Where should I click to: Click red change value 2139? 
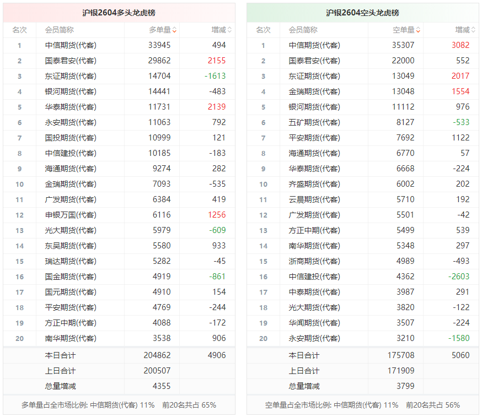[217, 107]
